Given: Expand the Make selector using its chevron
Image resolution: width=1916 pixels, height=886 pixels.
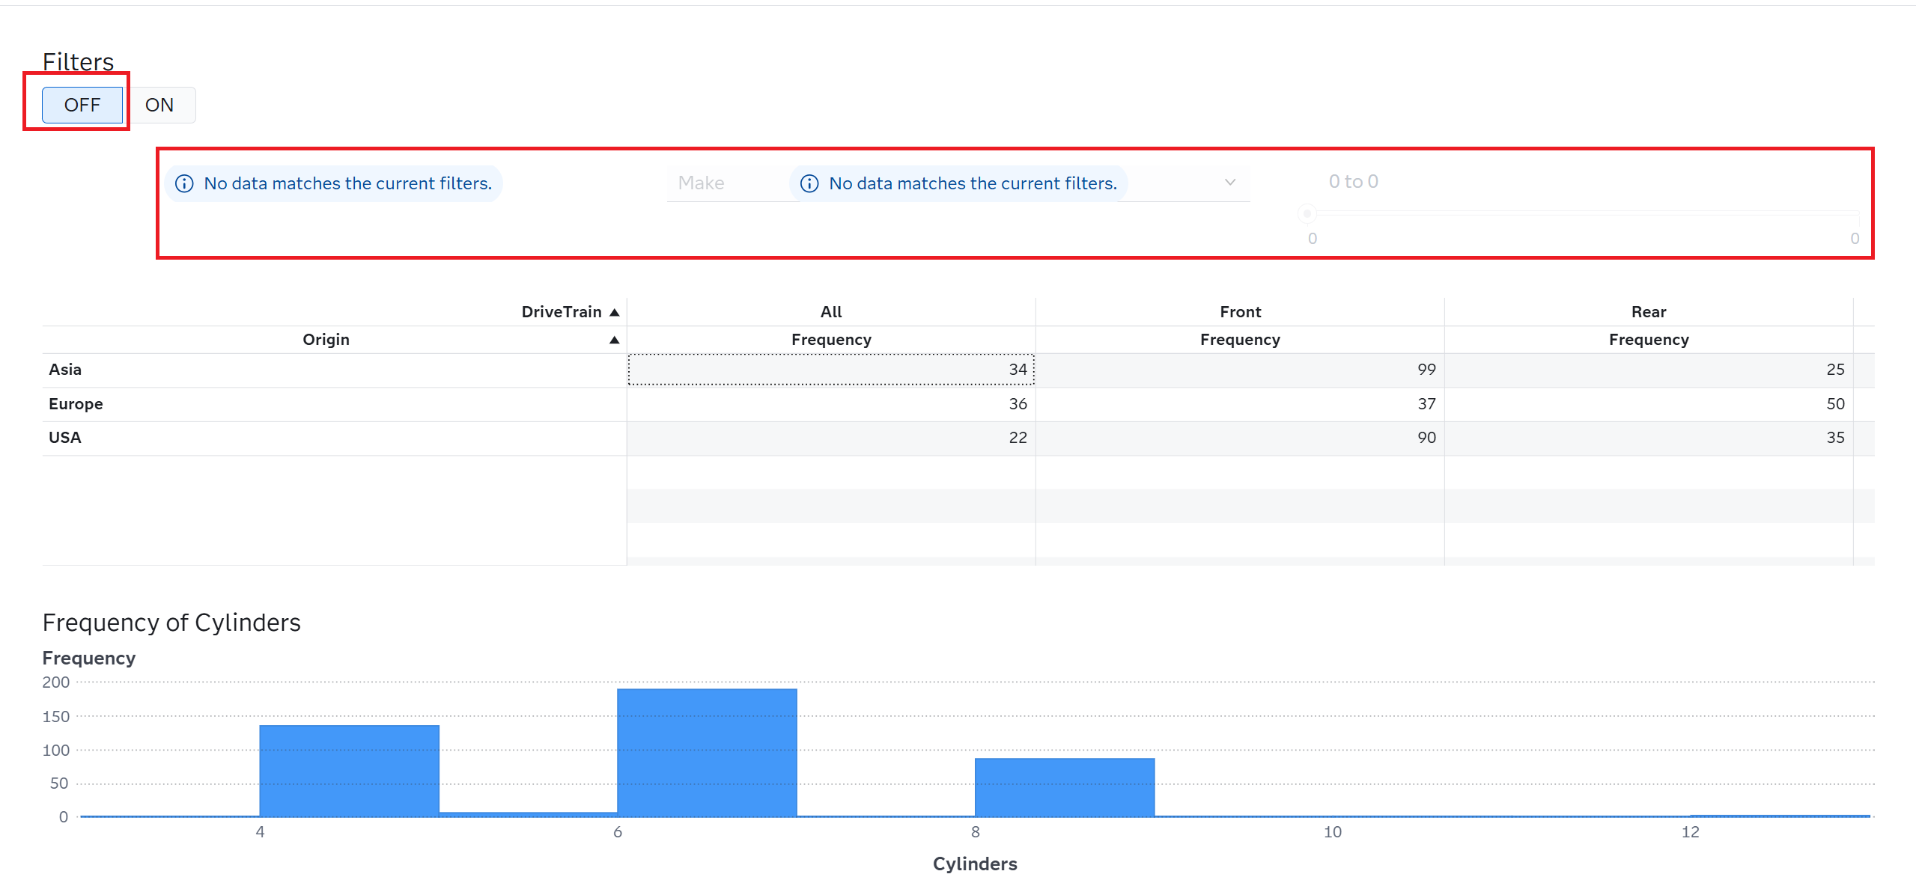Looking at the screenshot, I should point(1230,182).
